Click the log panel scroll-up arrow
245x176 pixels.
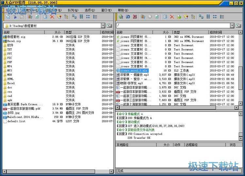point(240,114)
